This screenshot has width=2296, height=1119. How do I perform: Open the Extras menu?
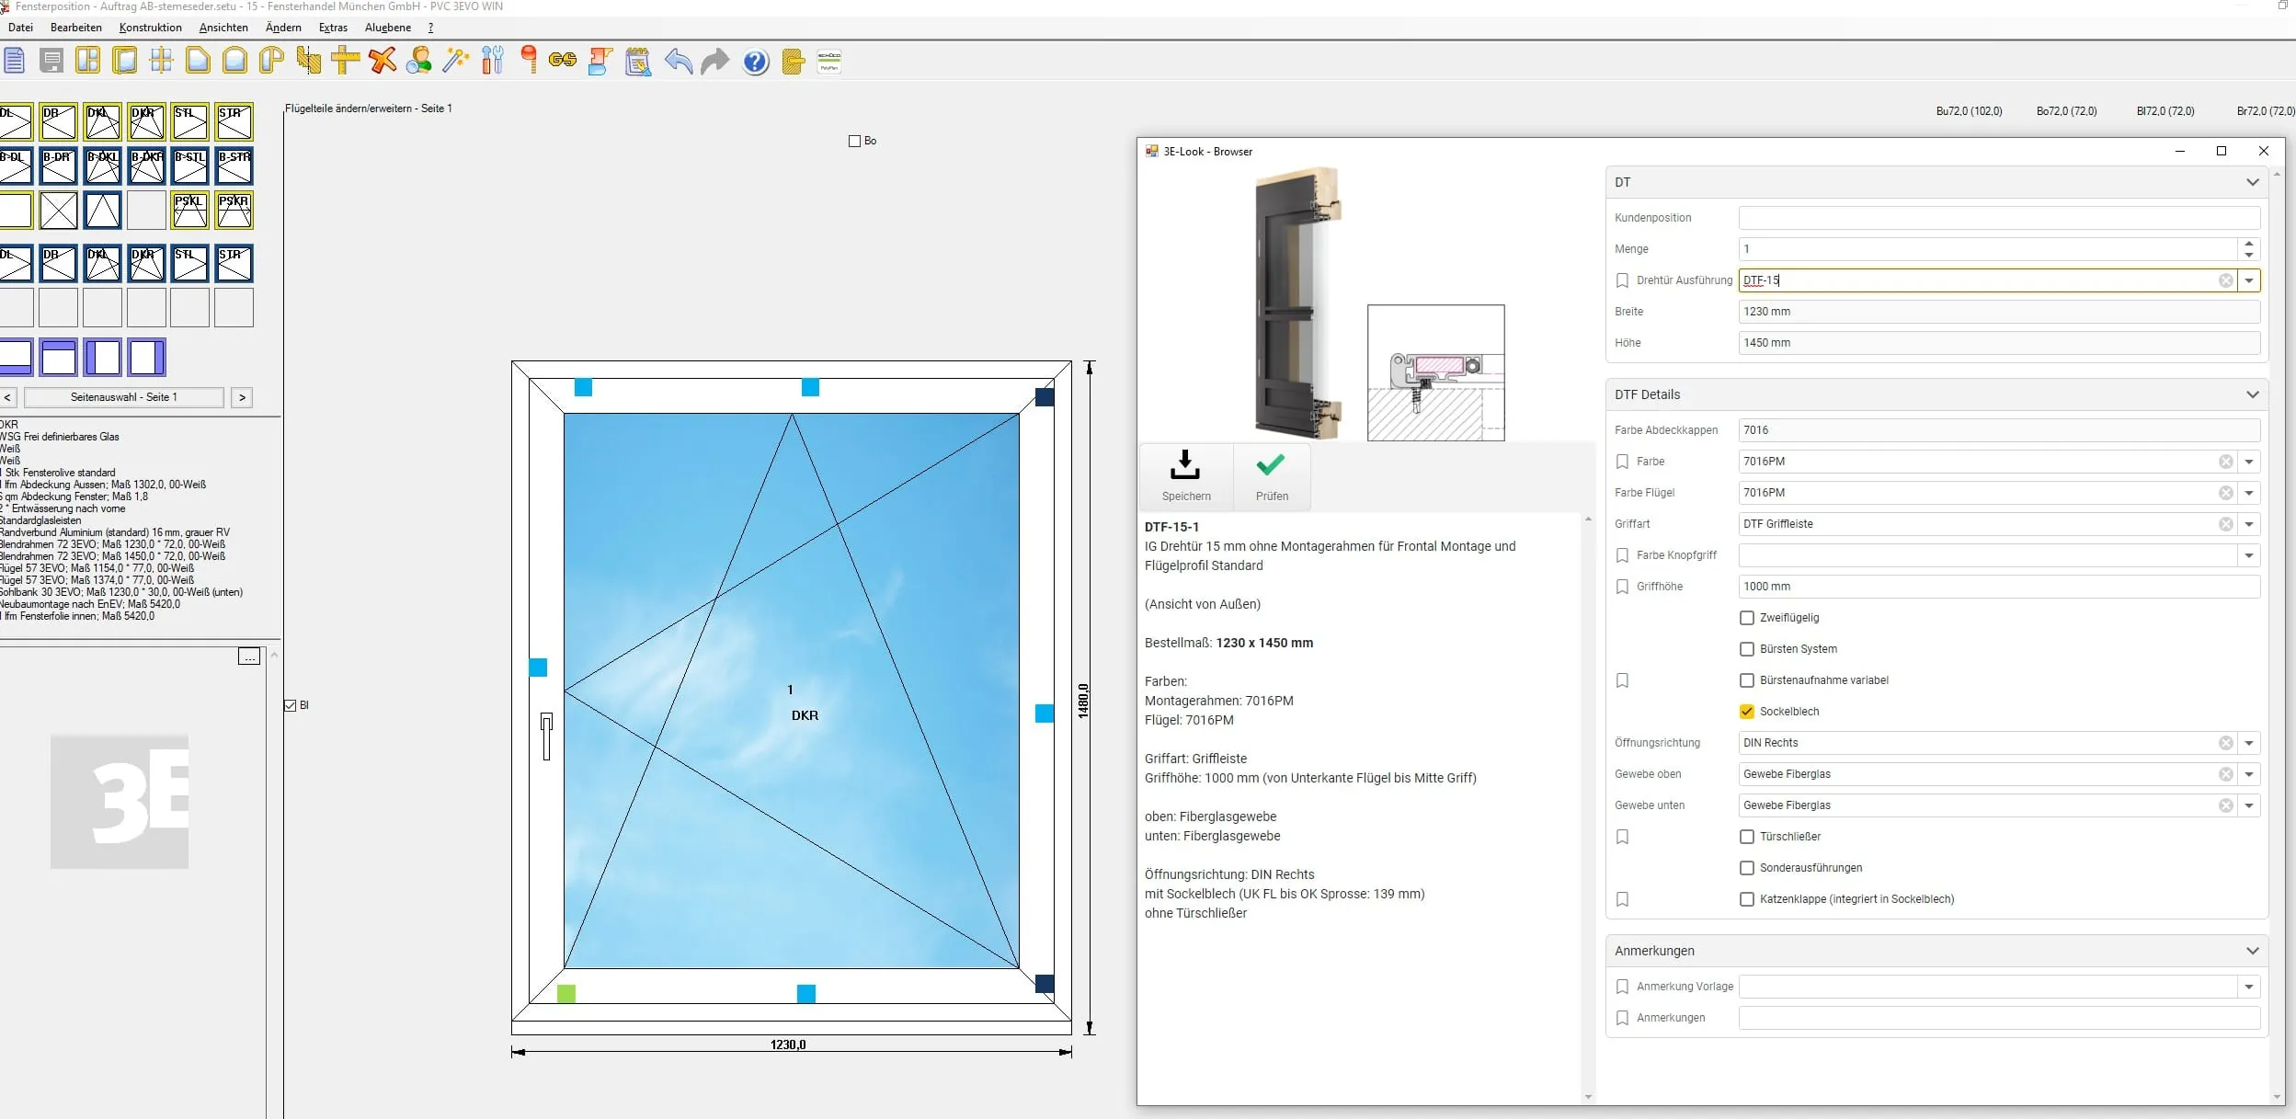[333, 27]
